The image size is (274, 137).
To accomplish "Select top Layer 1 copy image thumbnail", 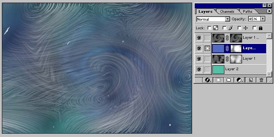I will click(218, 38).
